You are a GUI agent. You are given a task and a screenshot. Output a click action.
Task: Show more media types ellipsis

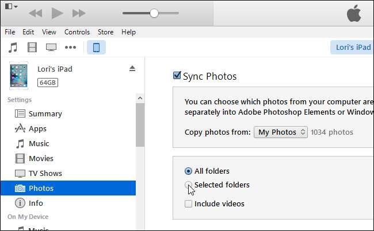[70, 48]
